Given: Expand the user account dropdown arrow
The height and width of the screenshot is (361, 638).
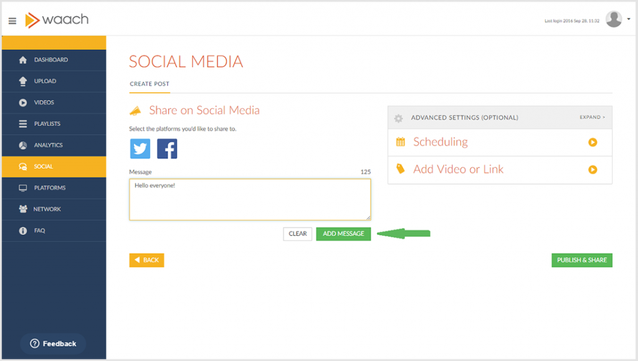Looking at the screenshot, I should 629,19.
